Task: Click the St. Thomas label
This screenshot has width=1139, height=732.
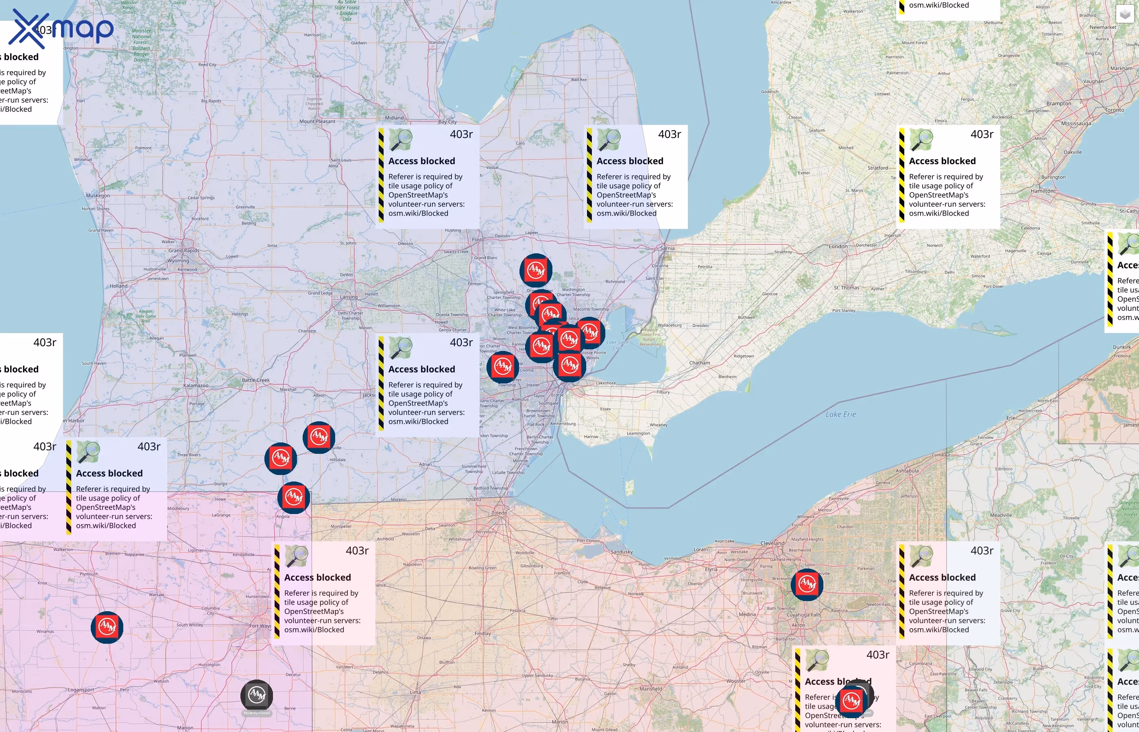Action: [x=847, y=288]
